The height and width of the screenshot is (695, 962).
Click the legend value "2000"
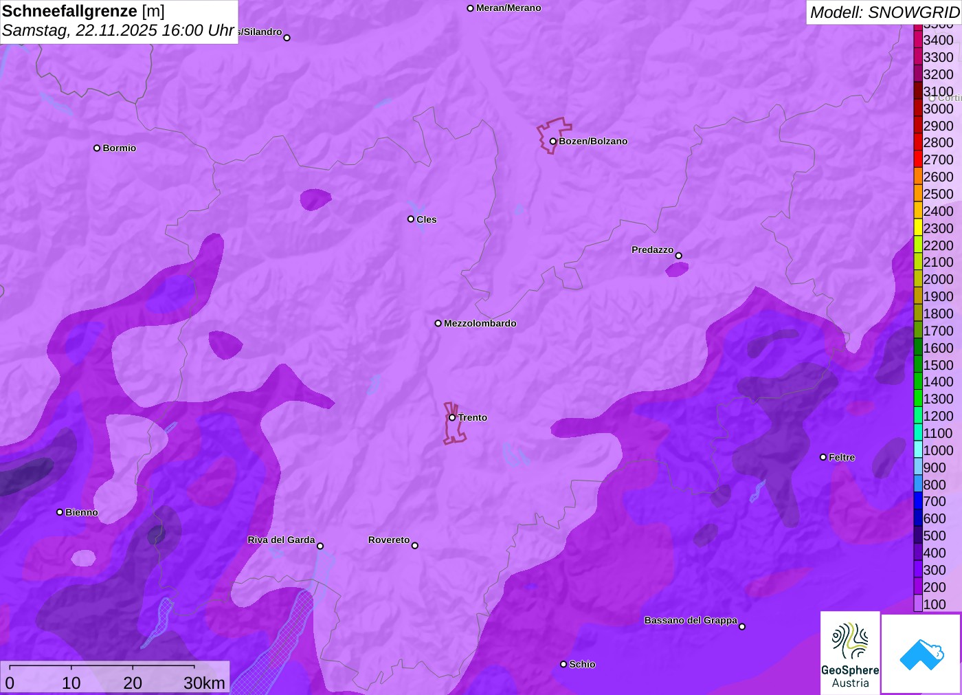(x=939, y=279)
